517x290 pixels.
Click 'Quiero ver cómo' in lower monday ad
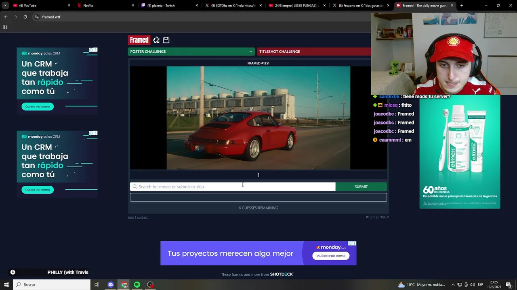point(38,190)
